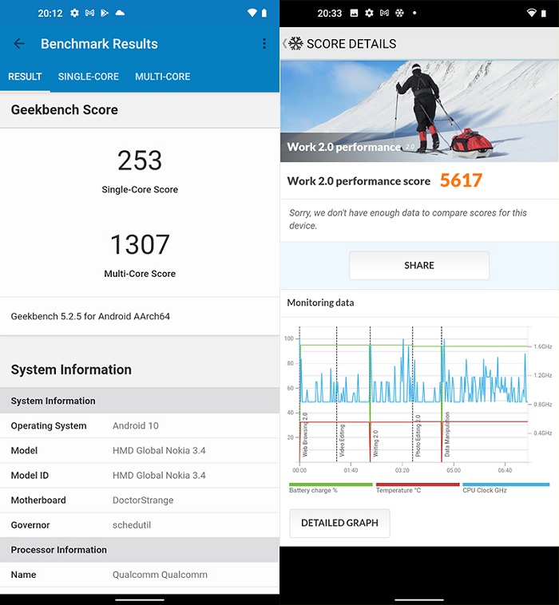
Task: Open the three-dot overflow menu in Geekbench
Action: [264, 44]
